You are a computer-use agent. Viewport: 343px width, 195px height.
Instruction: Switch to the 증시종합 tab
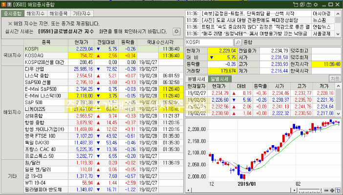tap(13, 14)
